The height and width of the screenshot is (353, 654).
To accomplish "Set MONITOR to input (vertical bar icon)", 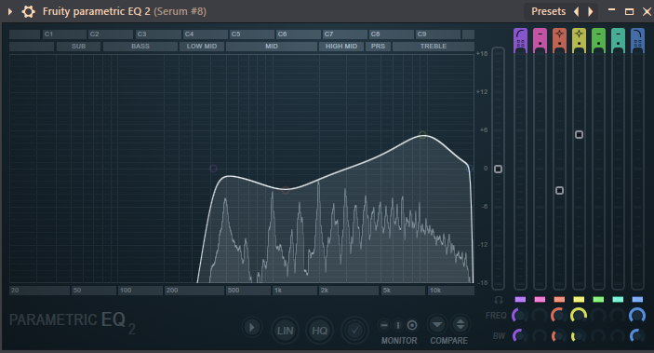I will click(x=398, y=325).
